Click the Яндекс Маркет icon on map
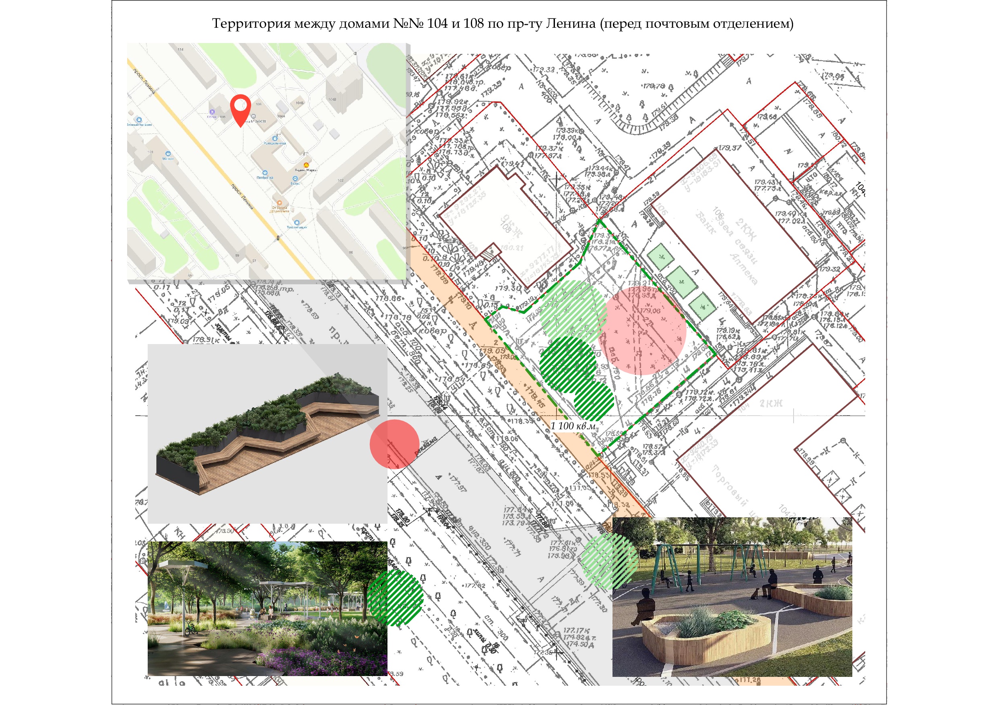998x705 pixels. (306, 165)
